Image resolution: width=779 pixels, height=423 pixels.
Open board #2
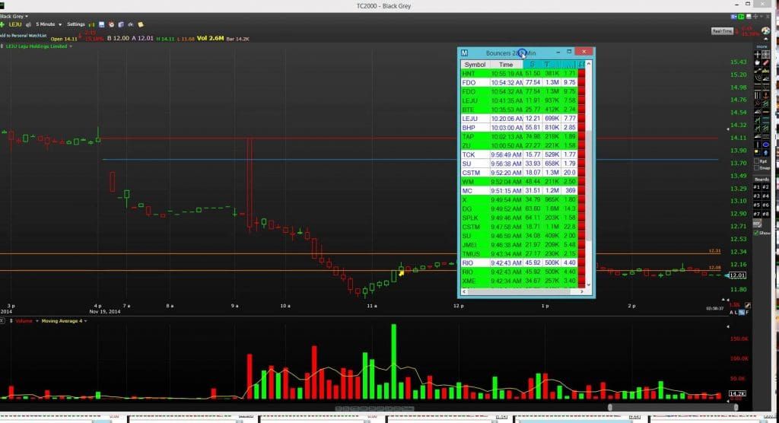pyautogui.click(x=765, y=187)
